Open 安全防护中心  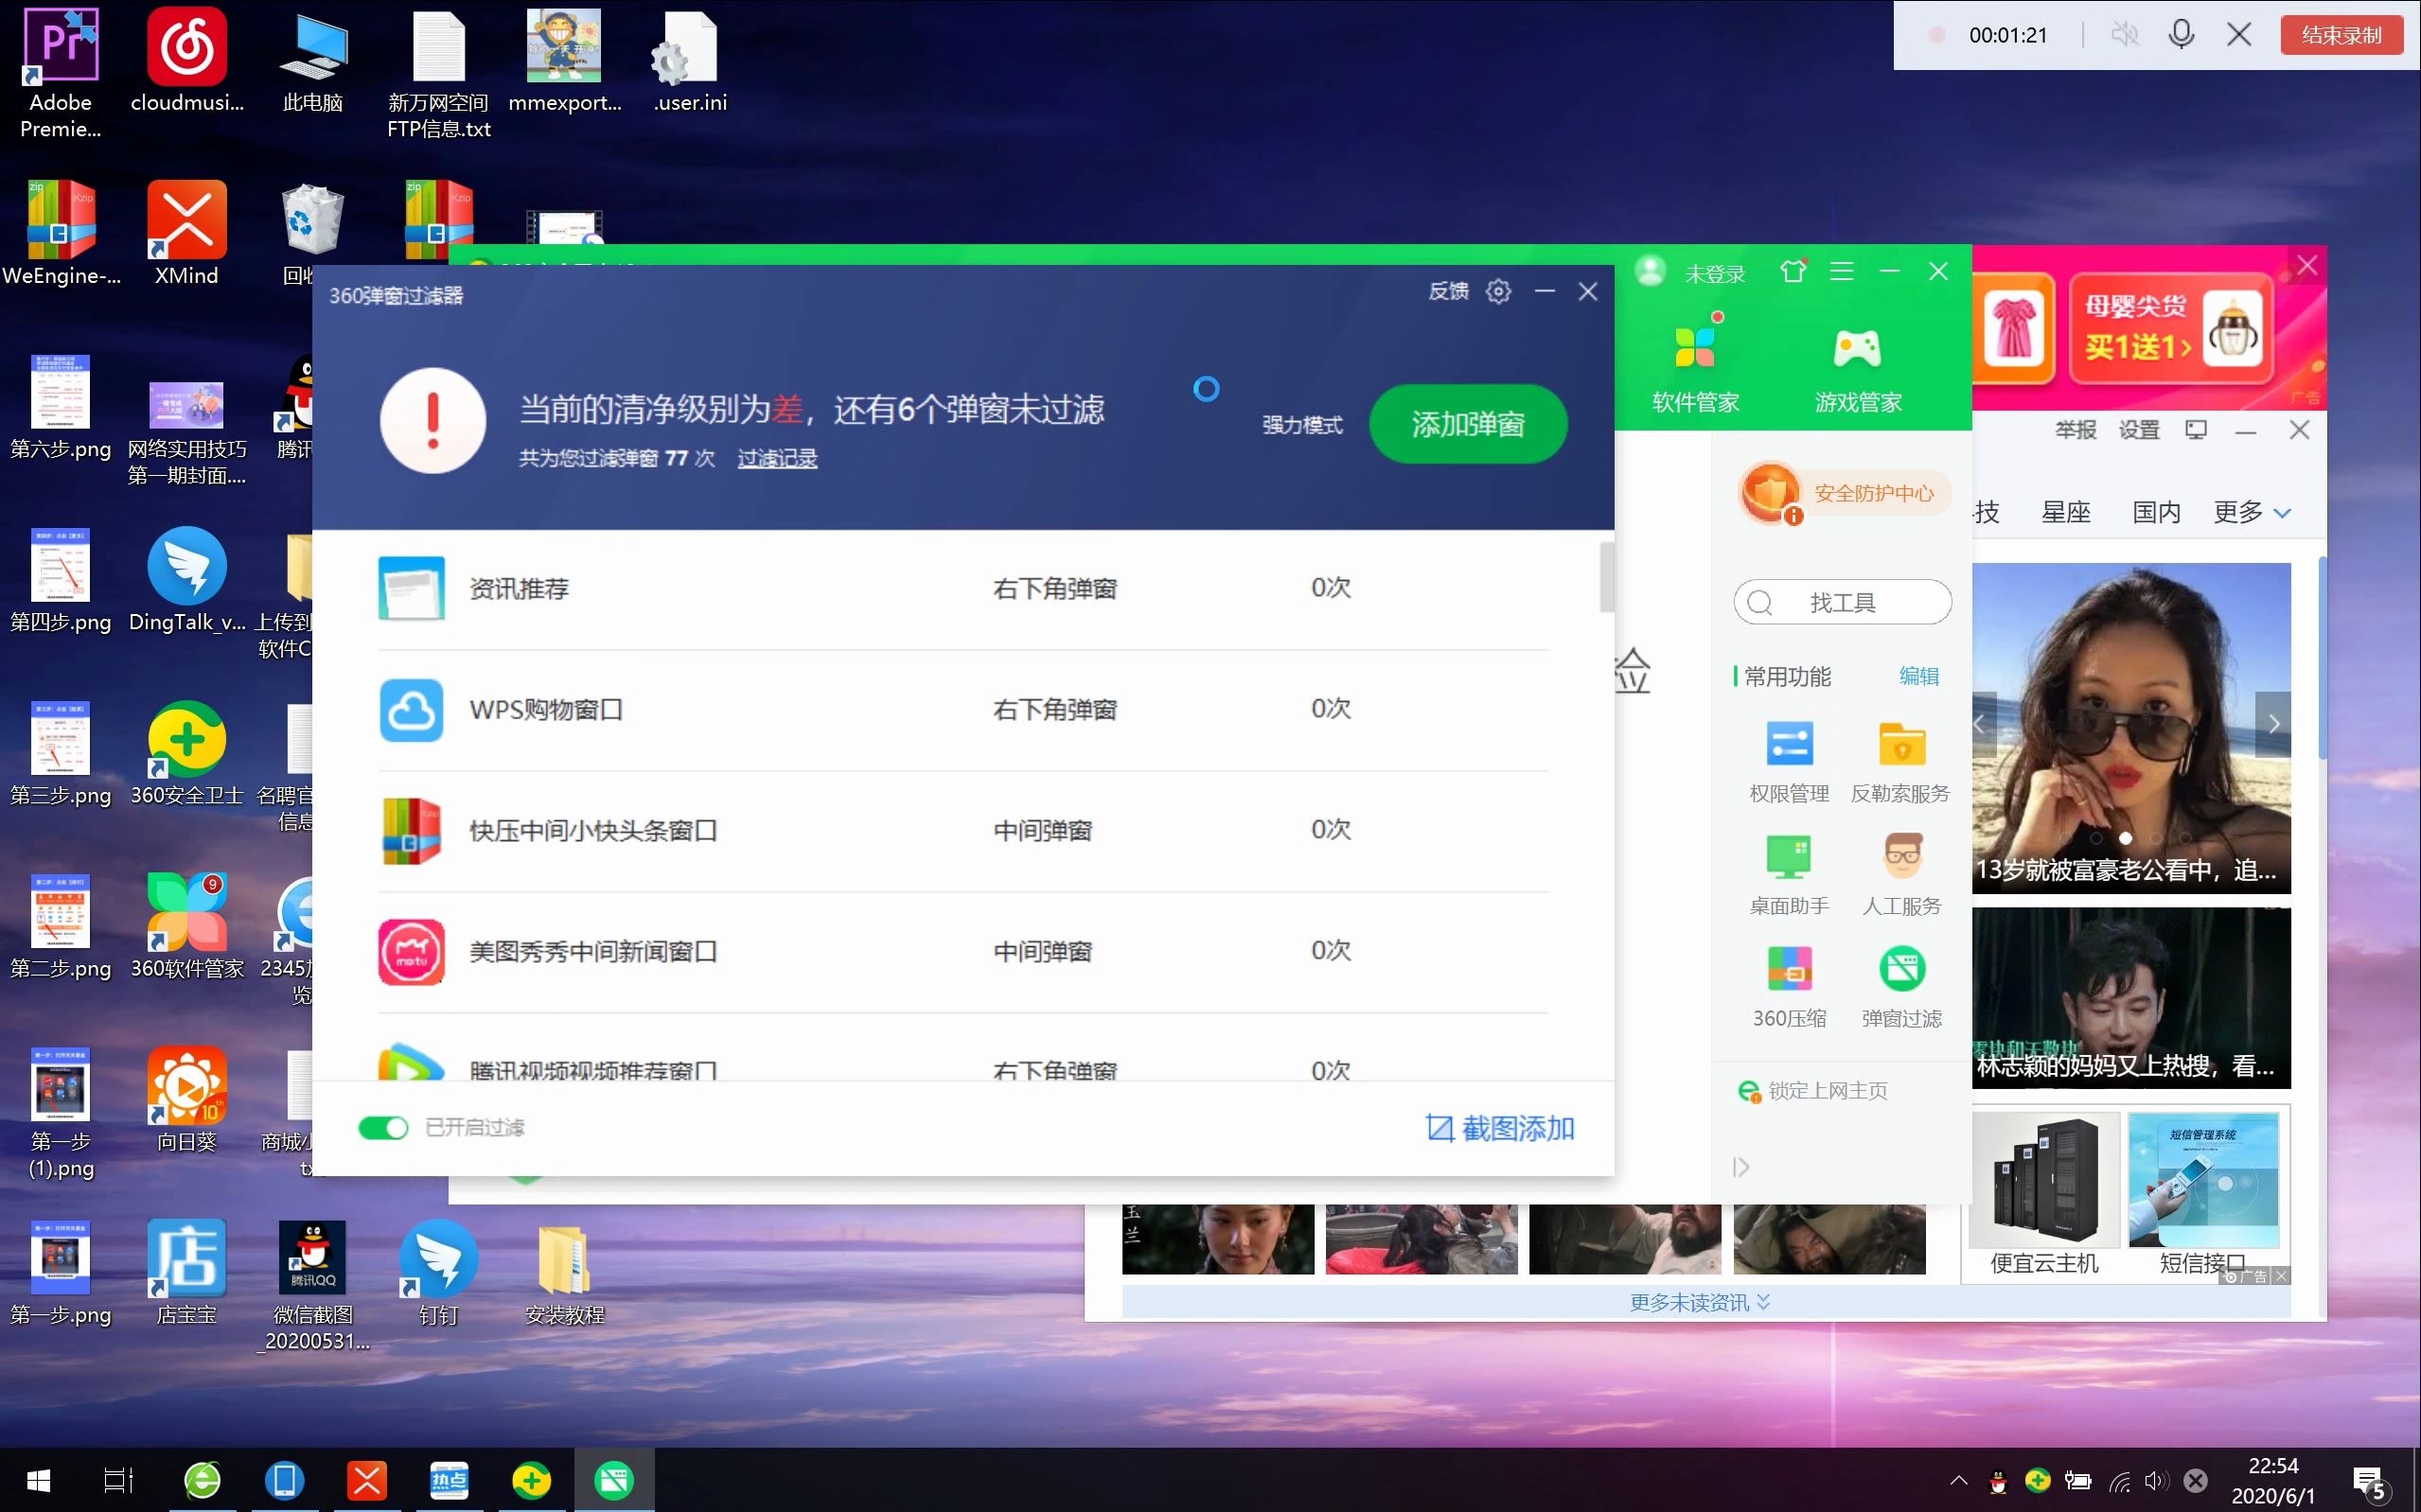pyautogui.click(x=1845, y=493)
